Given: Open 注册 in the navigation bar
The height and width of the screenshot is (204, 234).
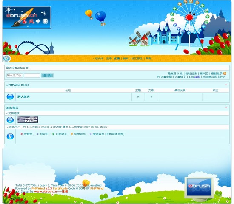Looking at the screenshot, I should (x=117, y=59).
